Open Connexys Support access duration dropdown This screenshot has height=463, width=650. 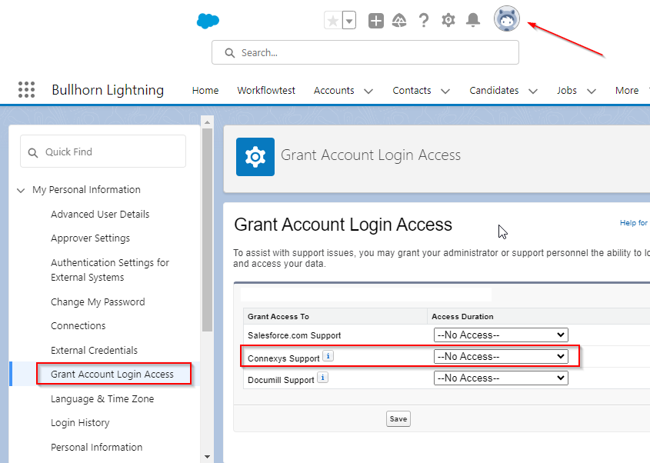(501, 356)
